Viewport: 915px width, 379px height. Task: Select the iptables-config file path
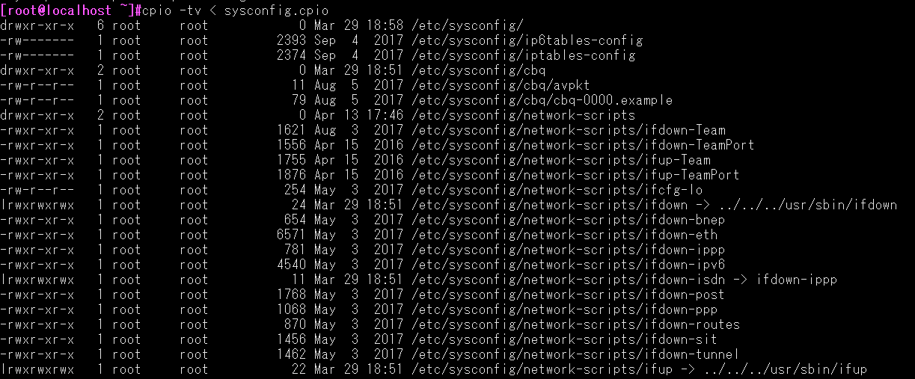[x=523, y=55]
